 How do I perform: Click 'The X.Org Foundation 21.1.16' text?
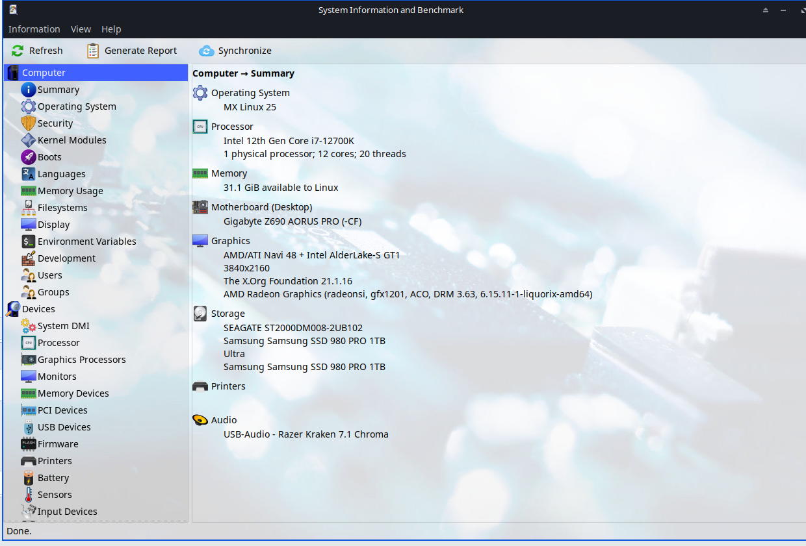point(288,281)
